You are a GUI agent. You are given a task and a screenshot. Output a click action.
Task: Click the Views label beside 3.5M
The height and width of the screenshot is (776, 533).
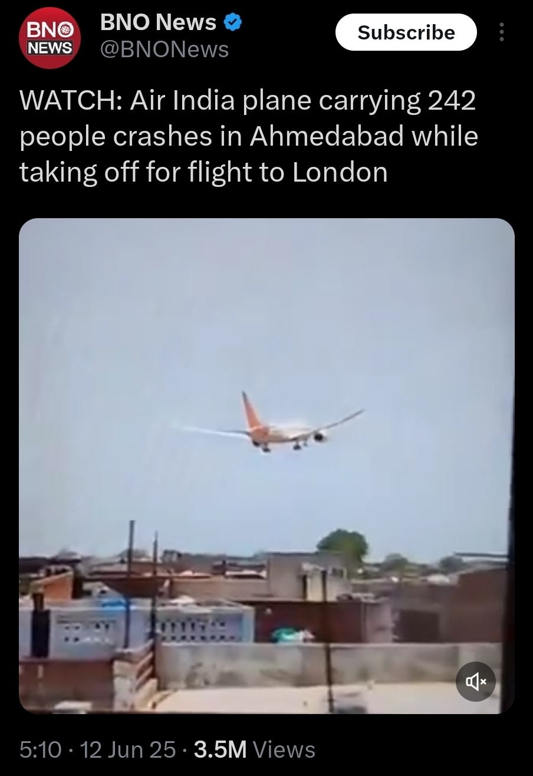pos(284,749)
